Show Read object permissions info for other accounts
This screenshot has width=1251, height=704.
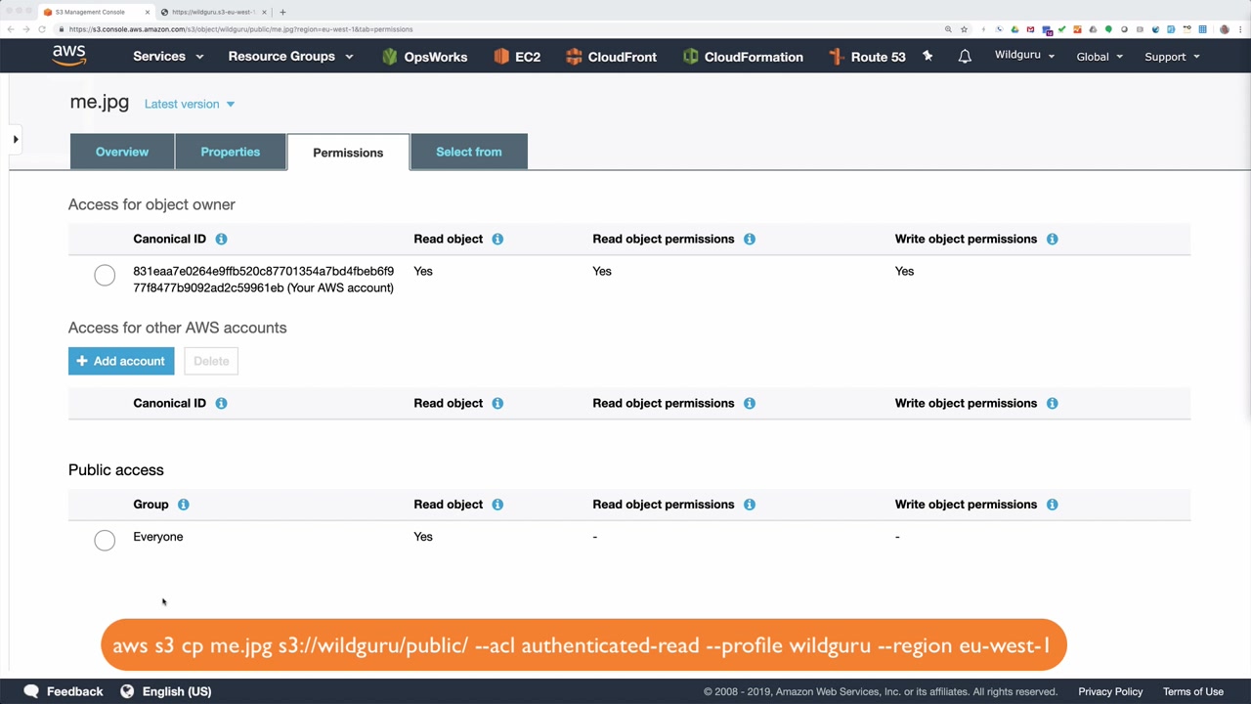750,403
